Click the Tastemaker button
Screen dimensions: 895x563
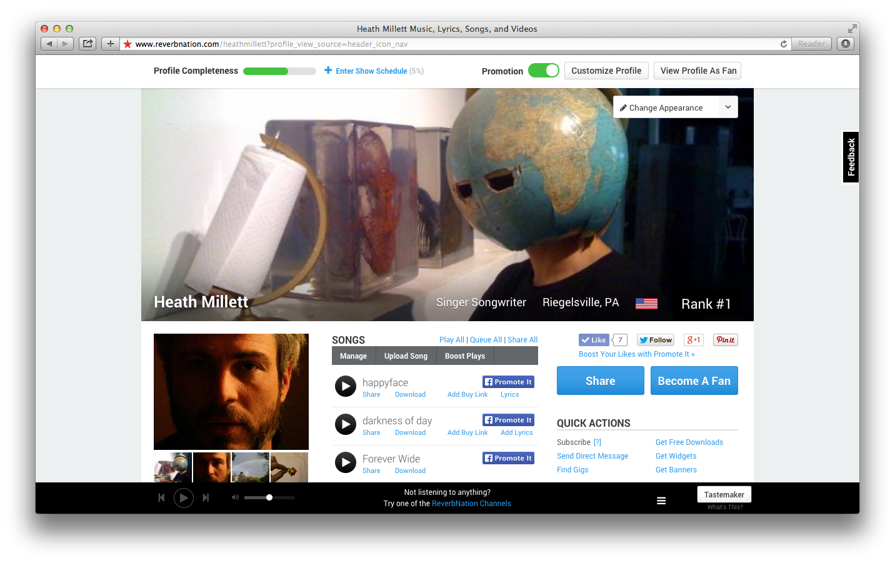[x=724, y=494]
